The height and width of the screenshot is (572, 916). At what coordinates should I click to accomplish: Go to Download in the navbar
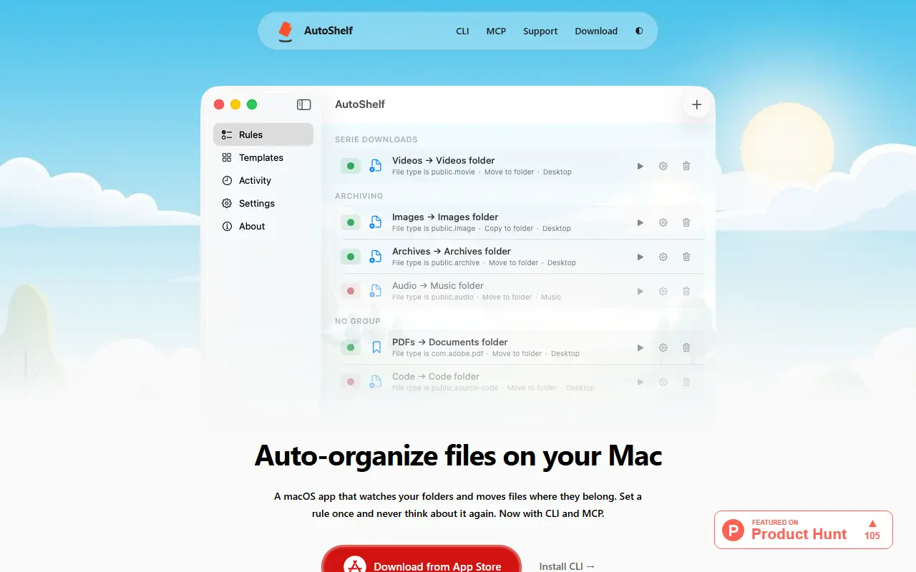coord(596,31)
